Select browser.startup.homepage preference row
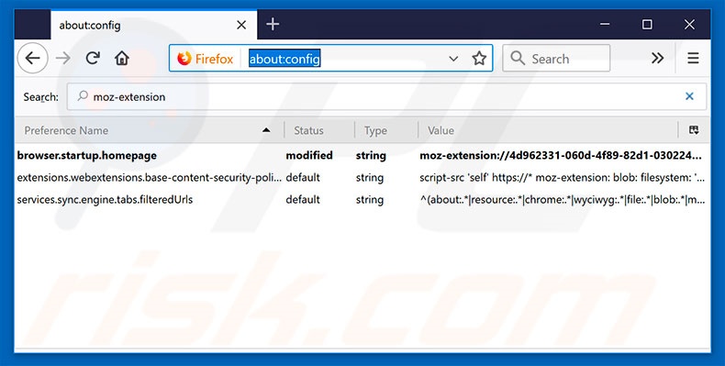Image resolution: width=725 pixels, height=366 pixels. pyautogui.click(x=362, y=155)
